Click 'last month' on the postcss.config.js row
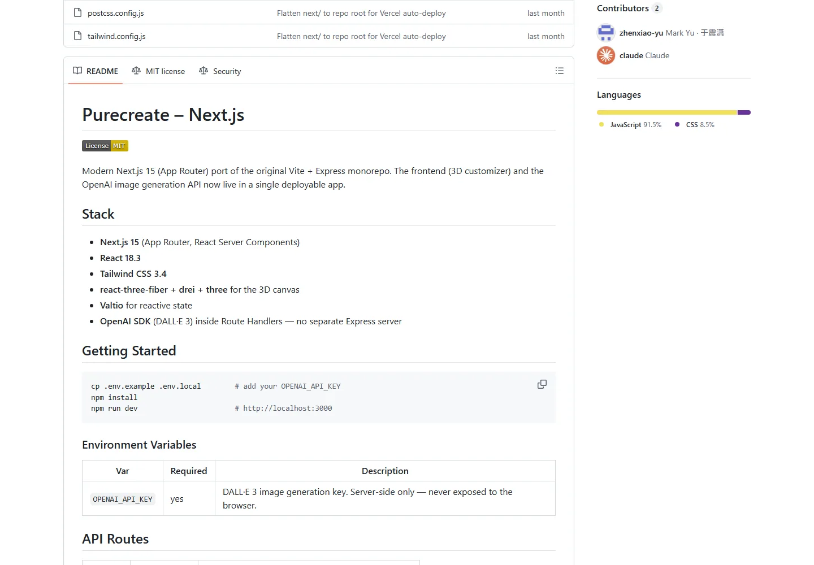This screenshot has width=814, height=565. point(545,13)
